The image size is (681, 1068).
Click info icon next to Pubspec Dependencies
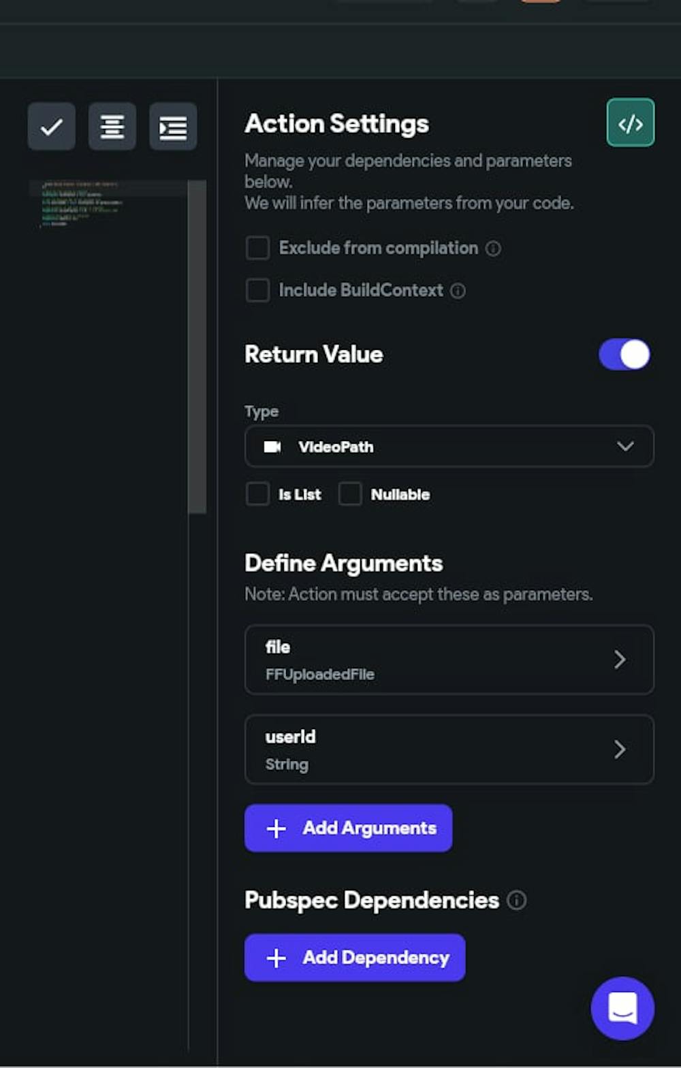517,901
